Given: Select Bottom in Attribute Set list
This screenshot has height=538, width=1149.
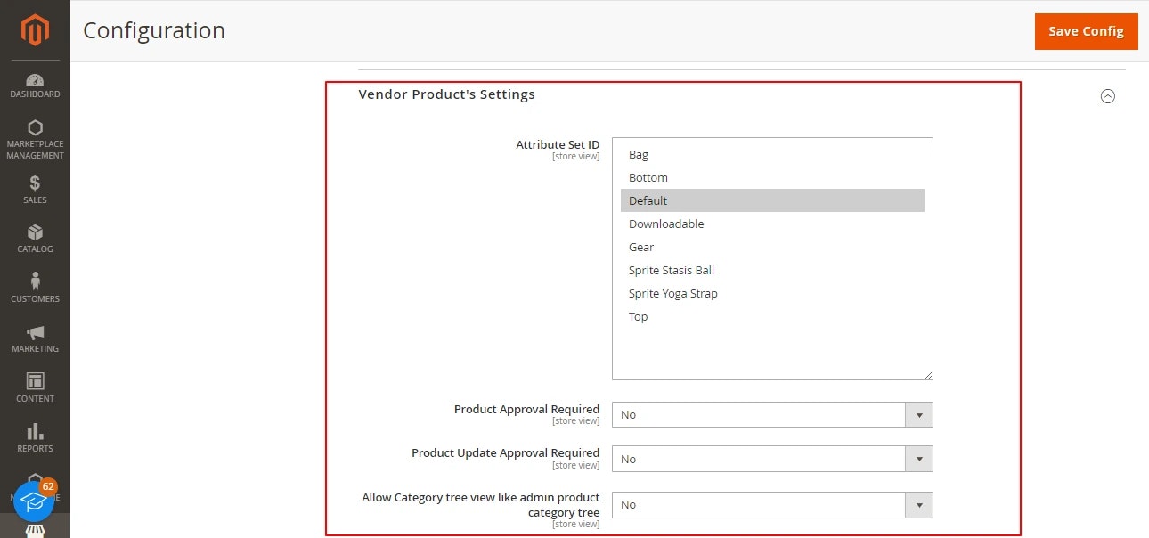Looking at the screenshot, I should pyautogui.click(x=772, y=177).
